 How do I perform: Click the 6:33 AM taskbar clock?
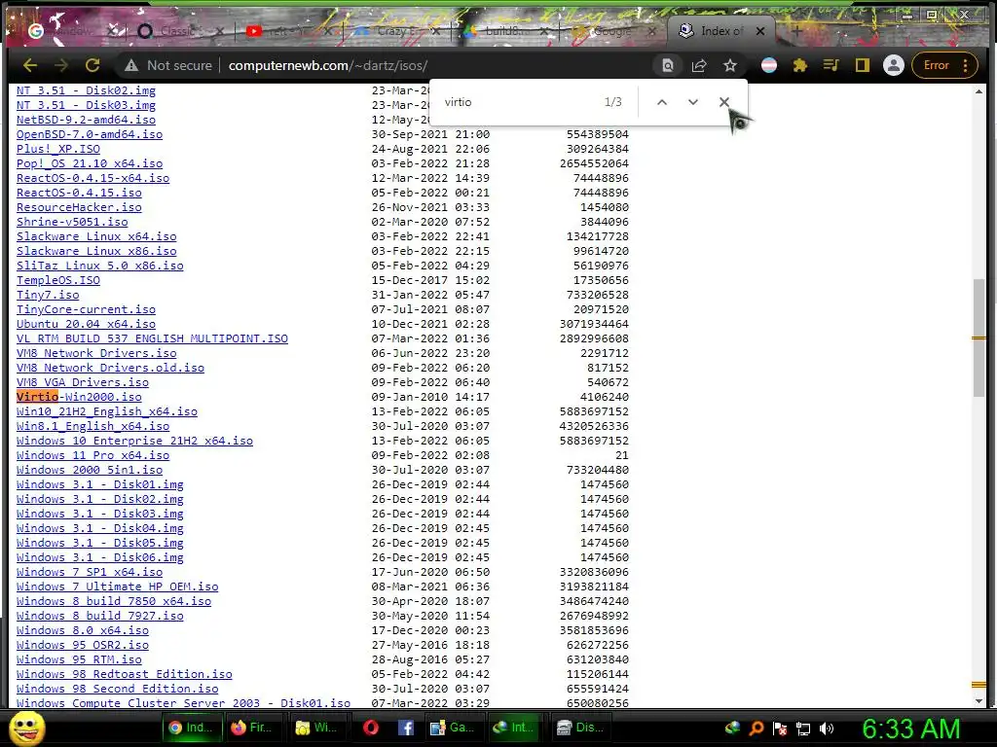click(x=910, y=729)
